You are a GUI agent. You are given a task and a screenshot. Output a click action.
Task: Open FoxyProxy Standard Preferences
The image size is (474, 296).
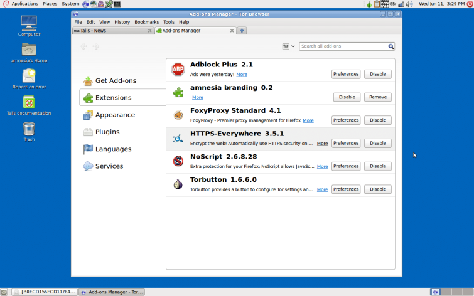pyautogui.click(x=346, y=120)
